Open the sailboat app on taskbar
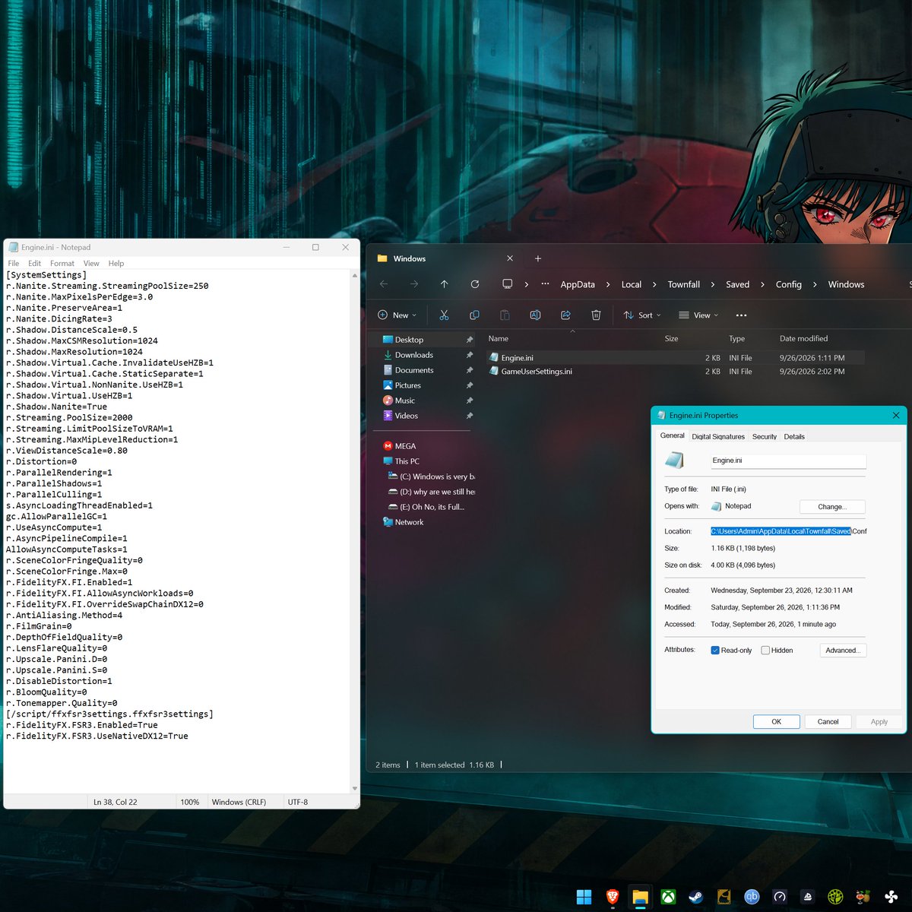 coord(807,897)
